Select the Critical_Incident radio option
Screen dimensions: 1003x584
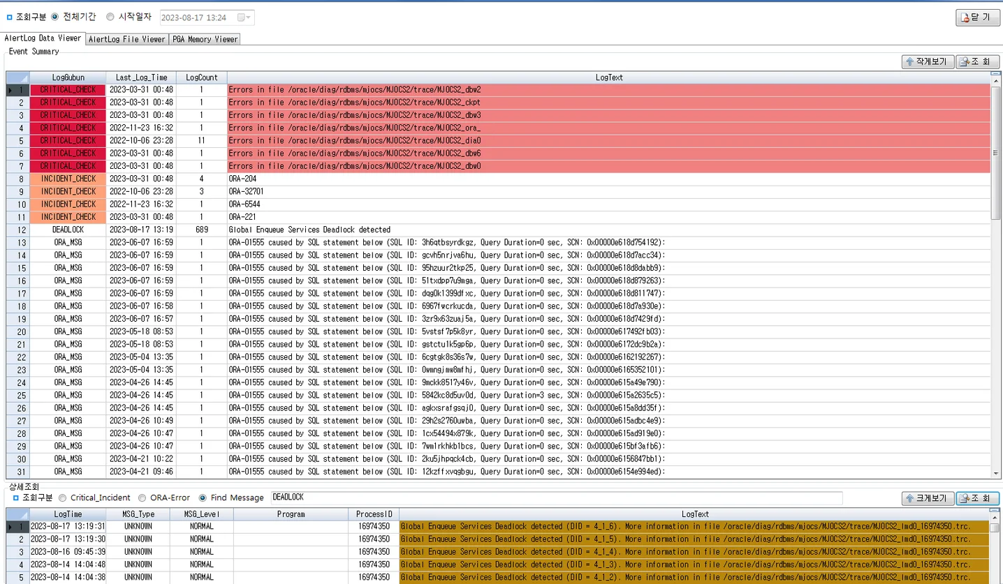tap(64, 498)
